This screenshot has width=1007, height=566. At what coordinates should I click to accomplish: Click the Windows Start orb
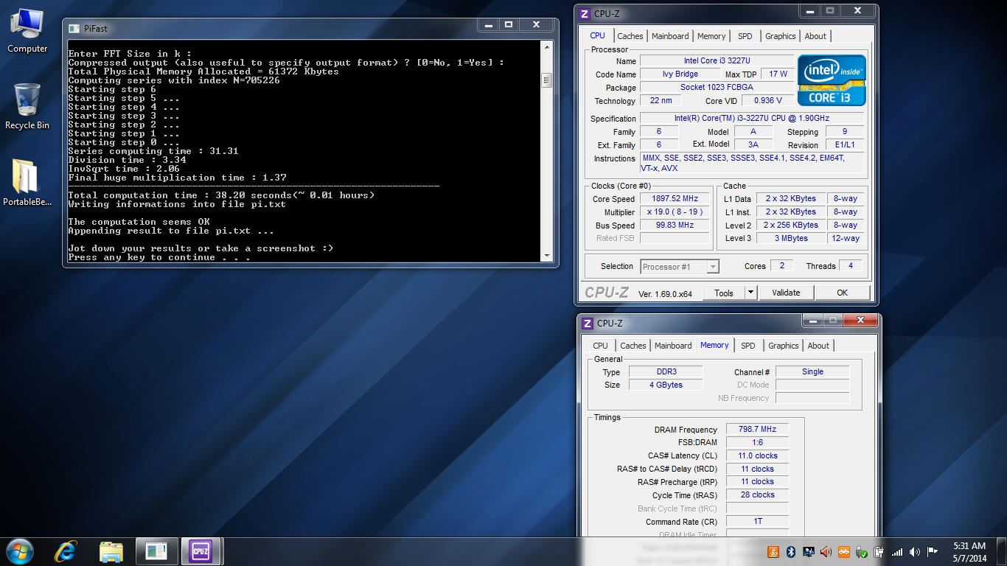coord(20,551)
